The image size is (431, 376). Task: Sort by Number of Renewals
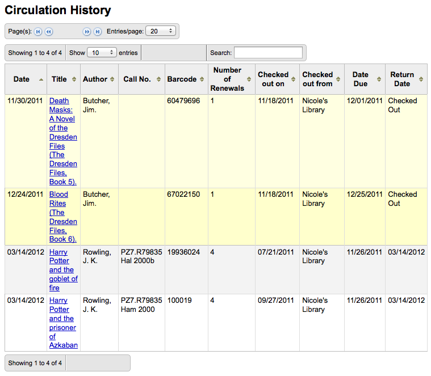click(232, 79)
